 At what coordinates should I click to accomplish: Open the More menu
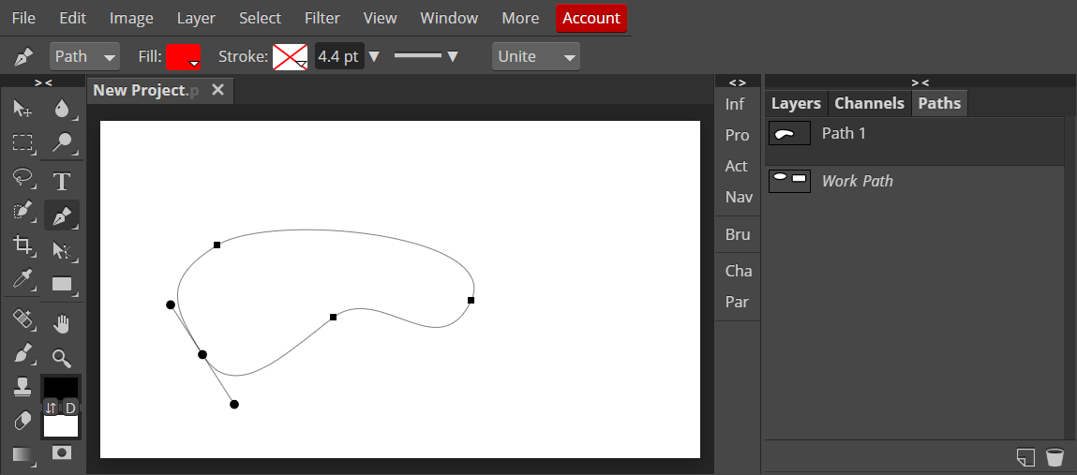520,18
